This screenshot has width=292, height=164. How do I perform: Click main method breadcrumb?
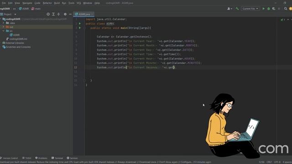[36, 9]
